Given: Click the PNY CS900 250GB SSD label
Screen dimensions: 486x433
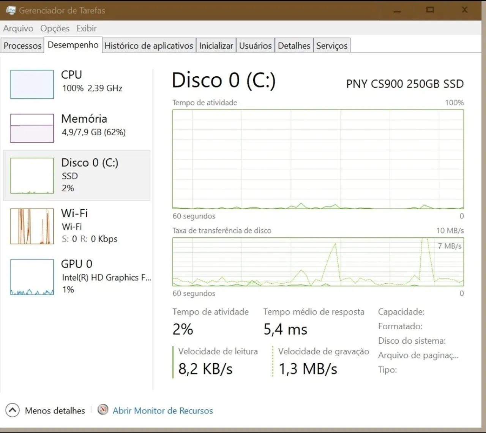Looking at the screenshot, I should tap(405, 84).
